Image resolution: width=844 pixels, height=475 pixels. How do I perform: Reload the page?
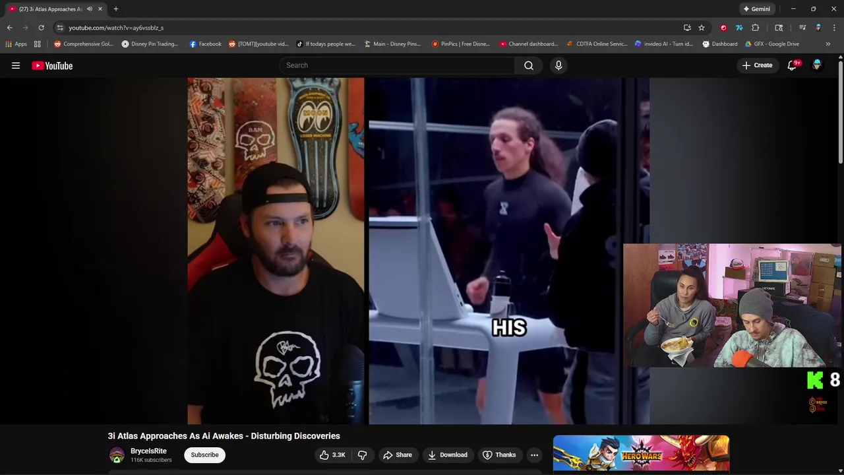pyautogui.click(x=41, y=28)
